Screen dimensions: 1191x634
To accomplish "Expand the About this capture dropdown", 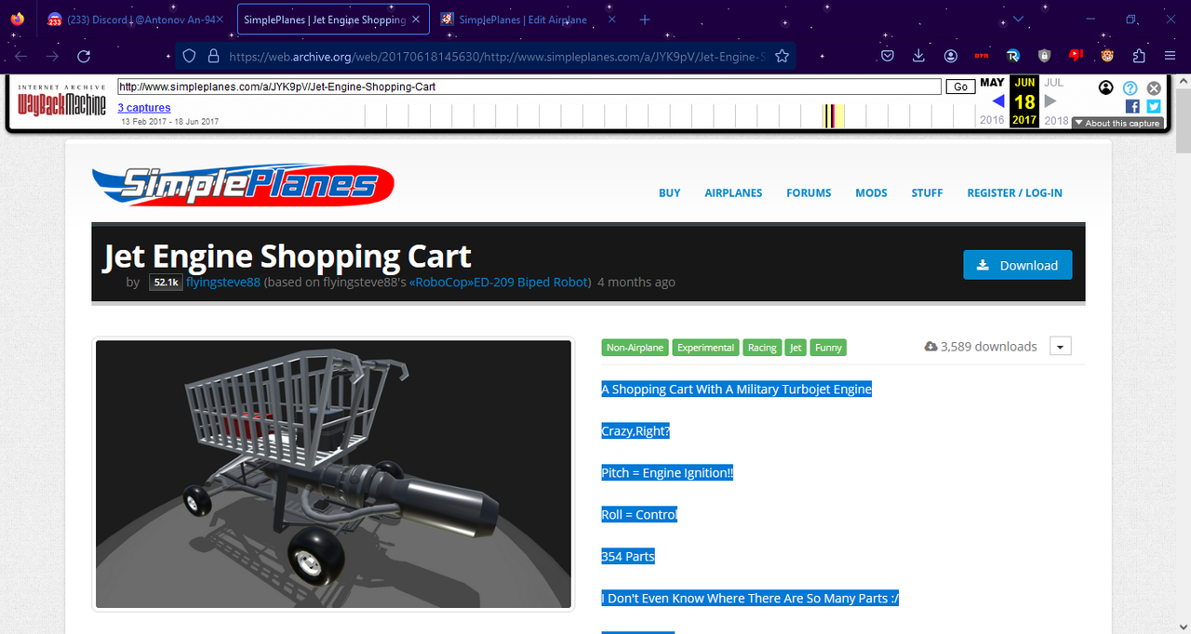I will (1117, 123).
